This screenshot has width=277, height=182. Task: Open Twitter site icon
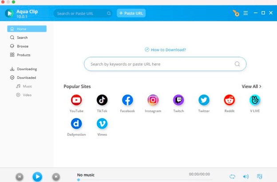point(204,100)
